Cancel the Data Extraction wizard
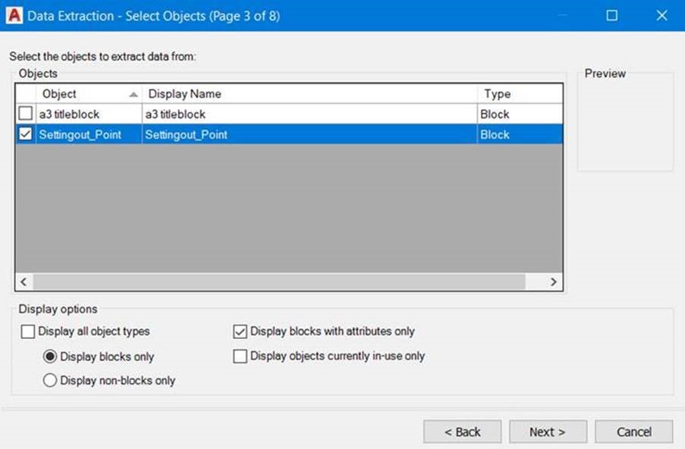 [x=634, y=432]
